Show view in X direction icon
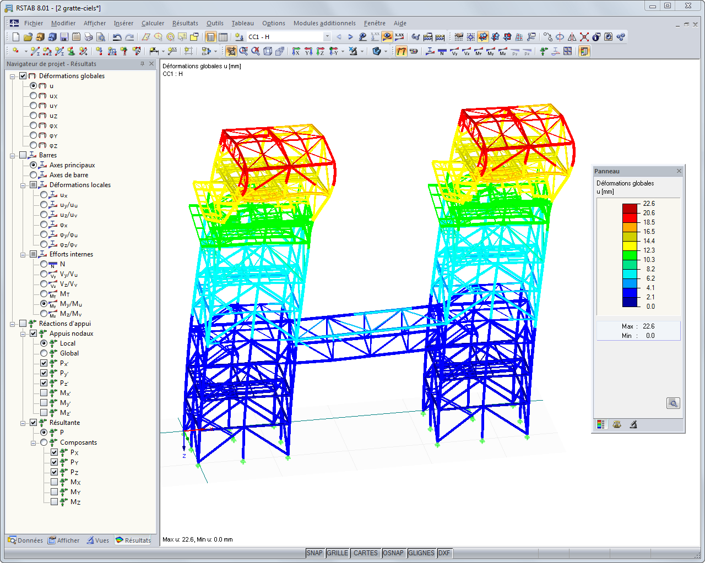 tap(296, 52)
